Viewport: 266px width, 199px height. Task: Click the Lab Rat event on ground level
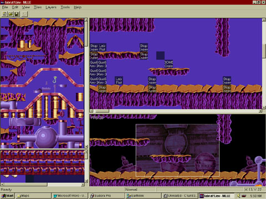point(119,81)
